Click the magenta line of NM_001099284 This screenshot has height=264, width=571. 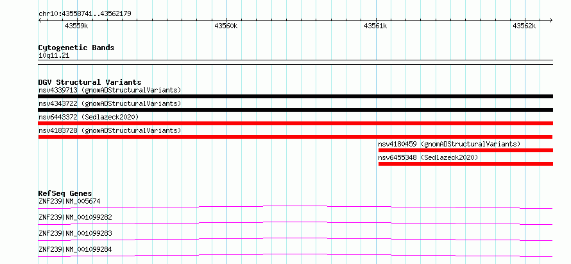295,255
